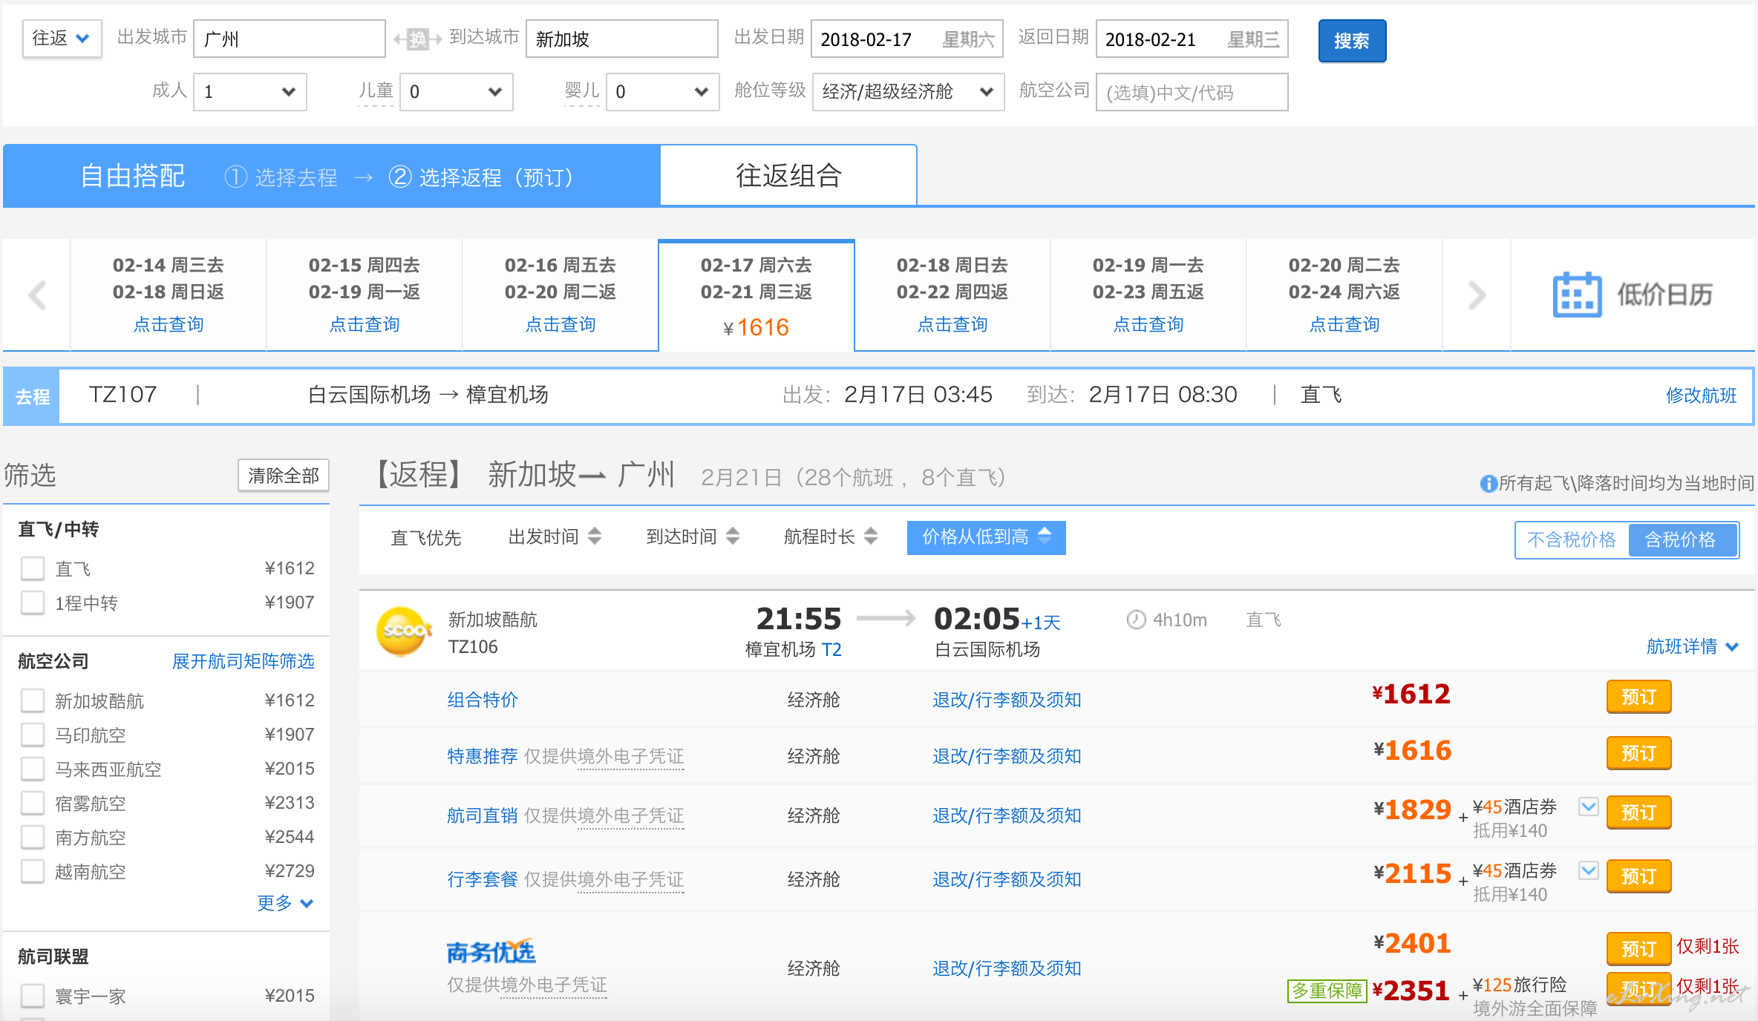The height and width of the screenshot is (1021, 1758).
Task: Check the 越南航空 airline filter
Action: [x=33, y=871]
